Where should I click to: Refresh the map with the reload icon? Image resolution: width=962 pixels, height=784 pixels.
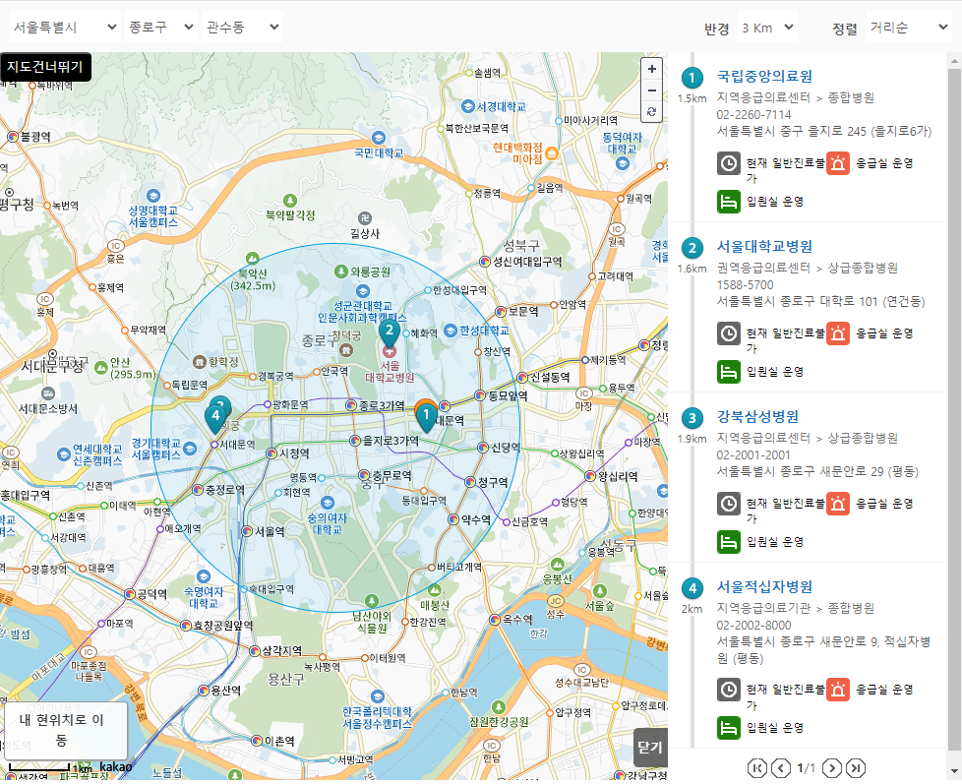pos(651,112)
